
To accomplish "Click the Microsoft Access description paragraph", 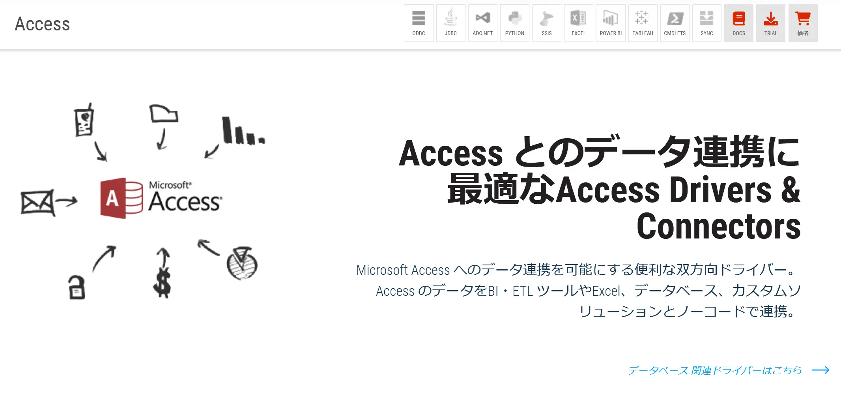I will (x=579, y=291).
